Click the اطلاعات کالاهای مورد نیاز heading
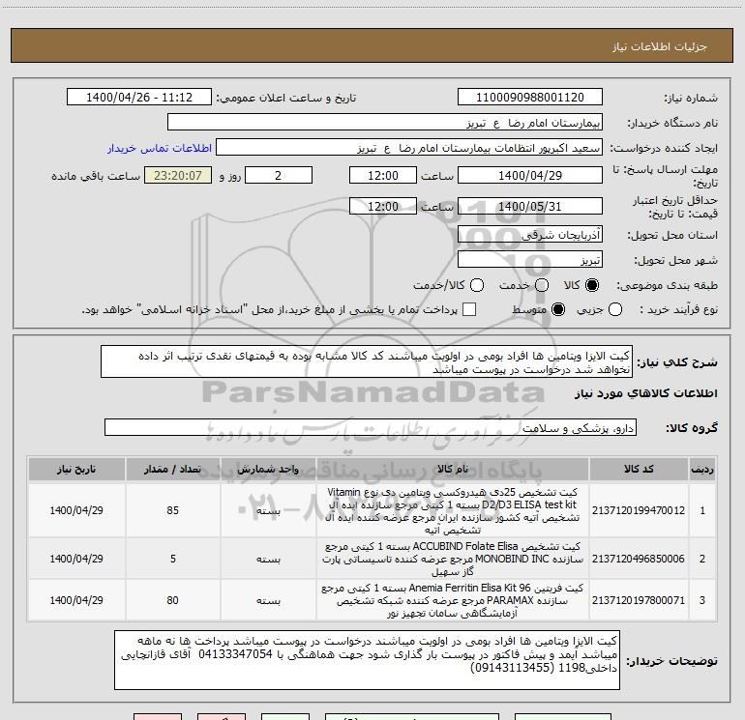 646,393
